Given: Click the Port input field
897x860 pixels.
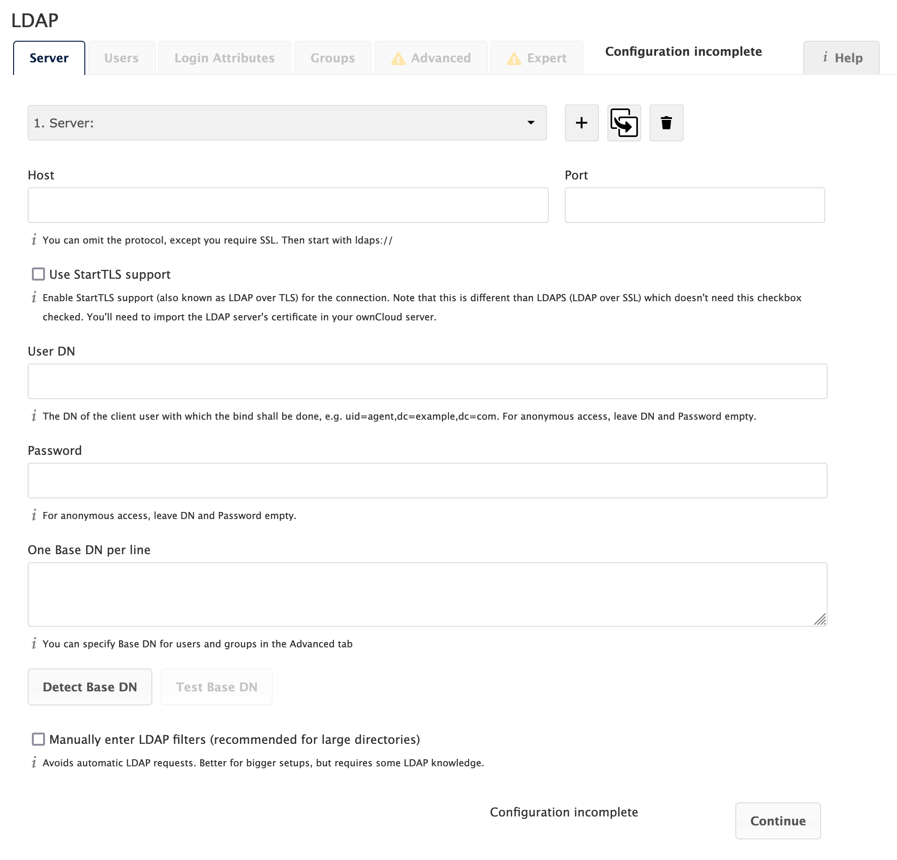Looking at the screenshot, I should (x=694, y=205).
